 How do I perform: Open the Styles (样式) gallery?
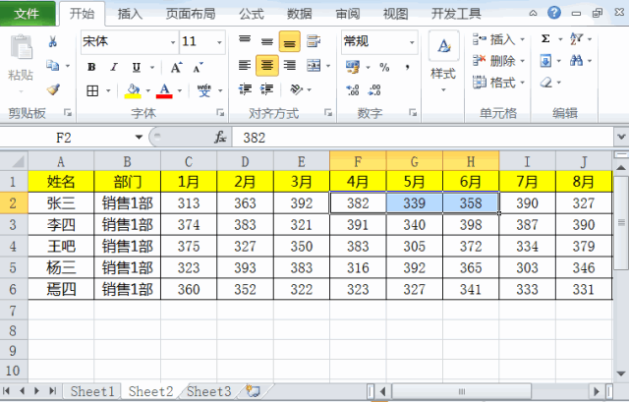pyautogui.click(x=443, y=61)
